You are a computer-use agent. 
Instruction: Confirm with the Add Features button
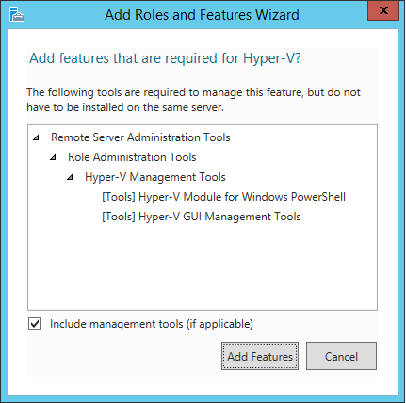[260, 356]
